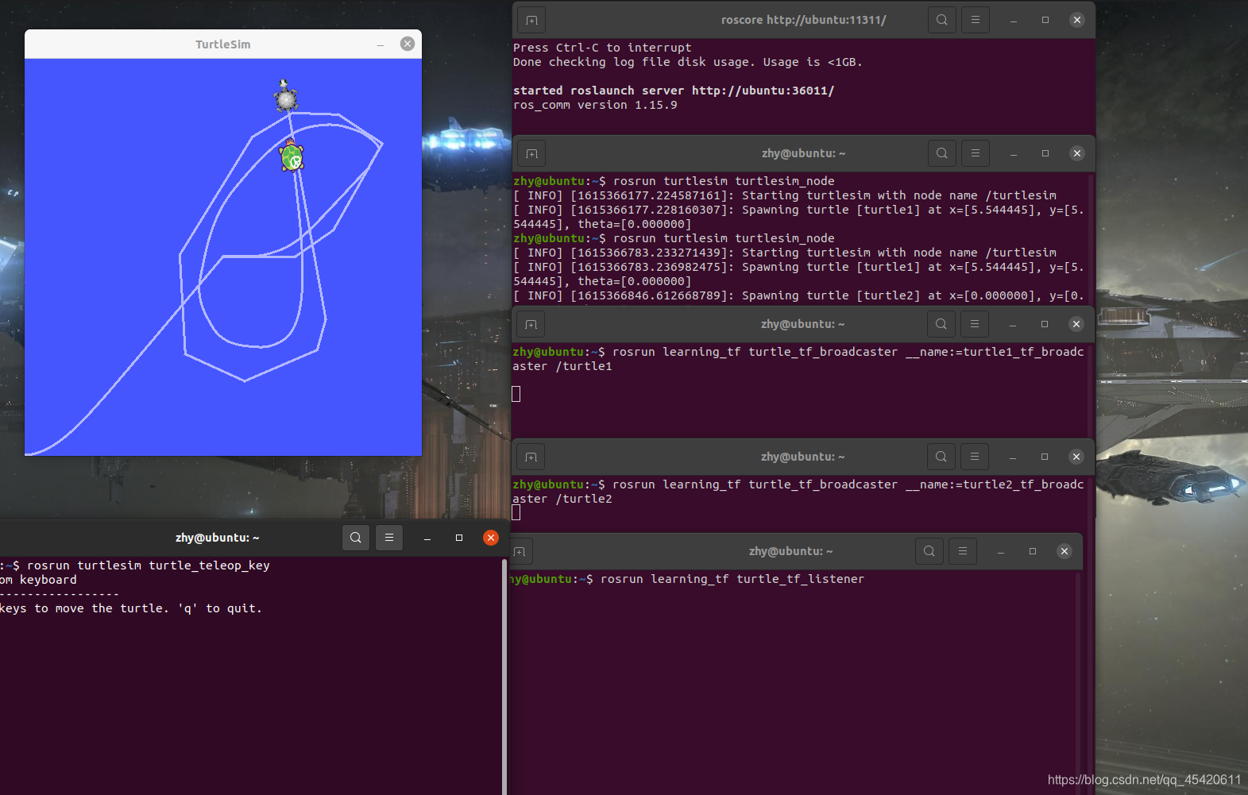1248x795 pixels.
Task: Click 'aster /turtle1' text line
Action: pos(562,366)
